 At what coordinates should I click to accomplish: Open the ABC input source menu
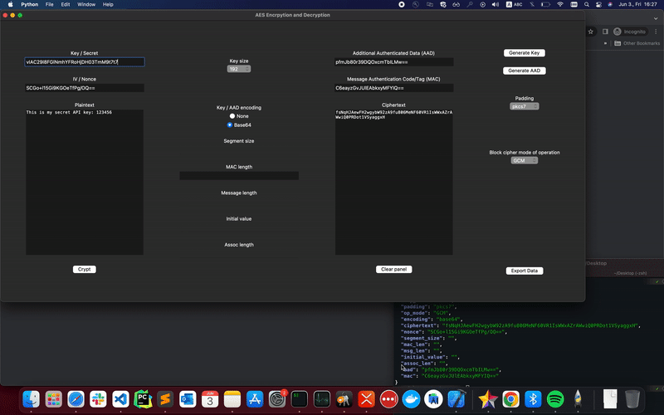click(514, 4)
